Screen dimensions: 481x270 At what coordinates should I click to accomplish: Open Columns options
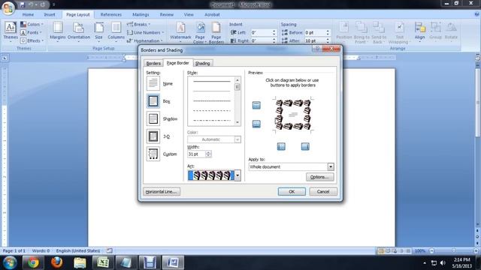click(x=116, y=31)
